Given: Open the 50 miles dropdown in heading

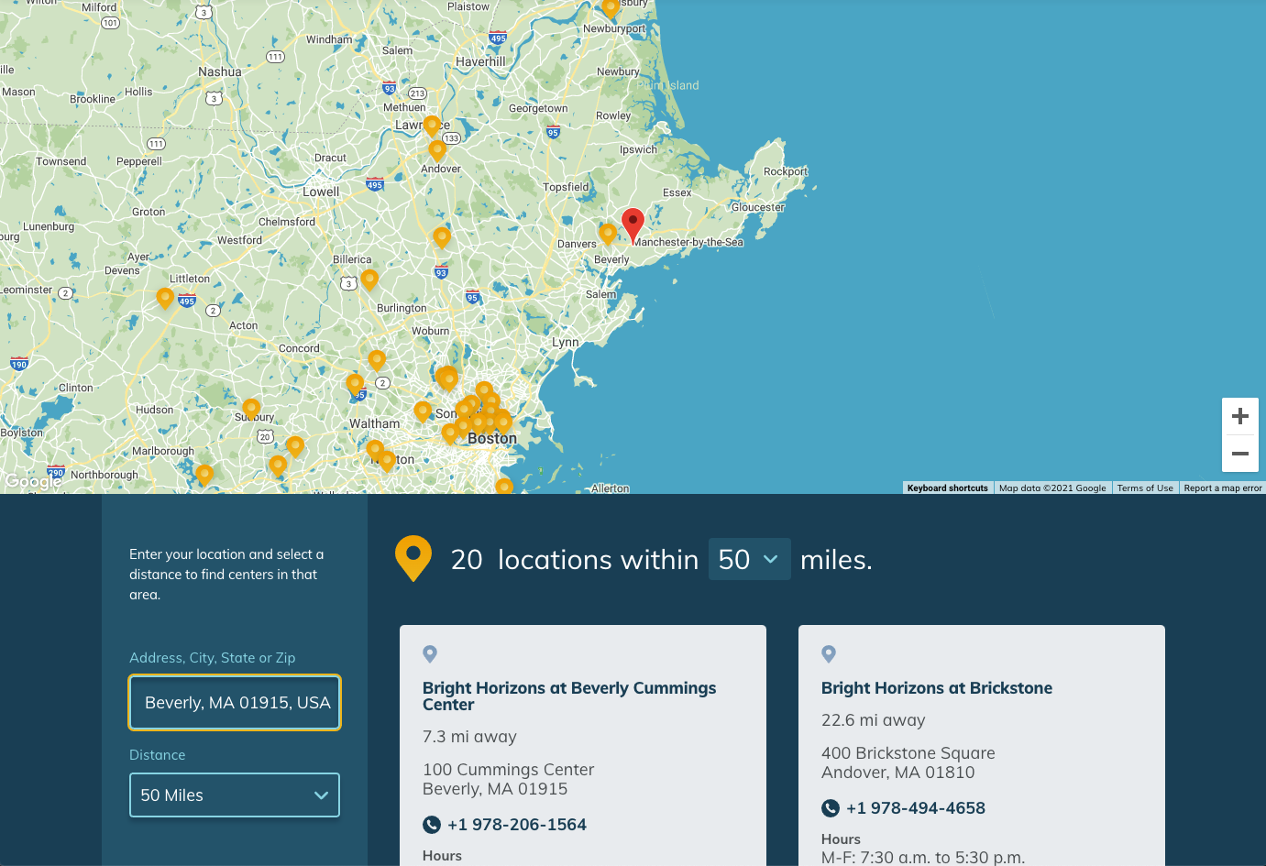Looking at the screenshot, I should (x=750, y=559).
